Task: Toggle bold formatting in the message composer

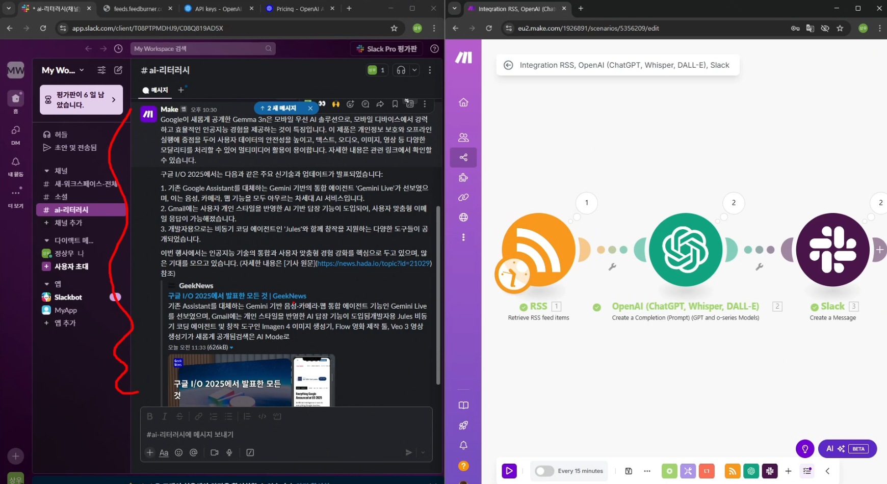Action: (150, 416)
